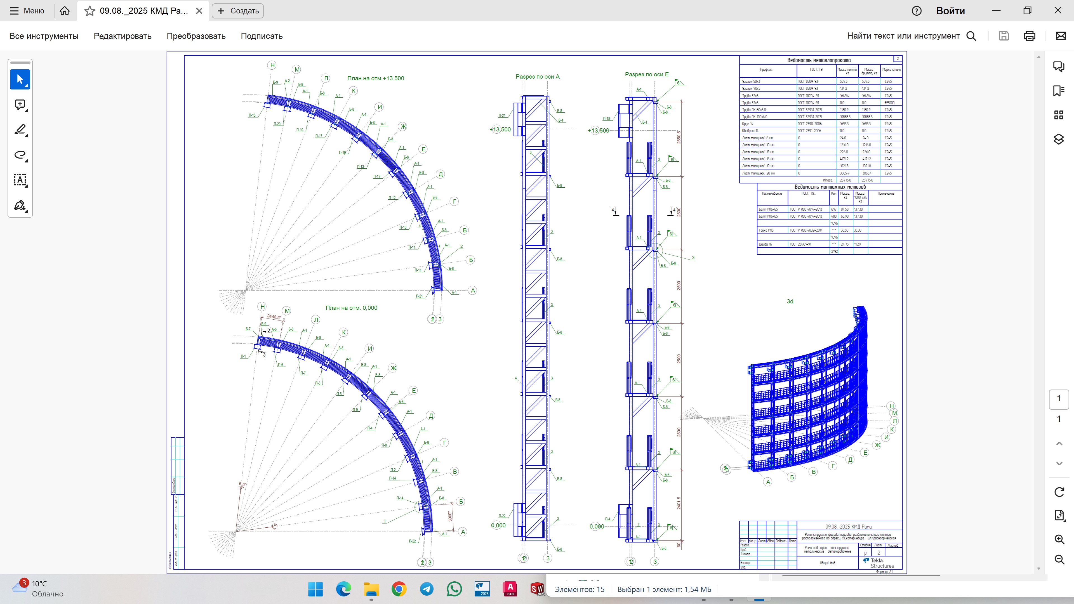Choose the highlighter pen tool

[20, 130]
